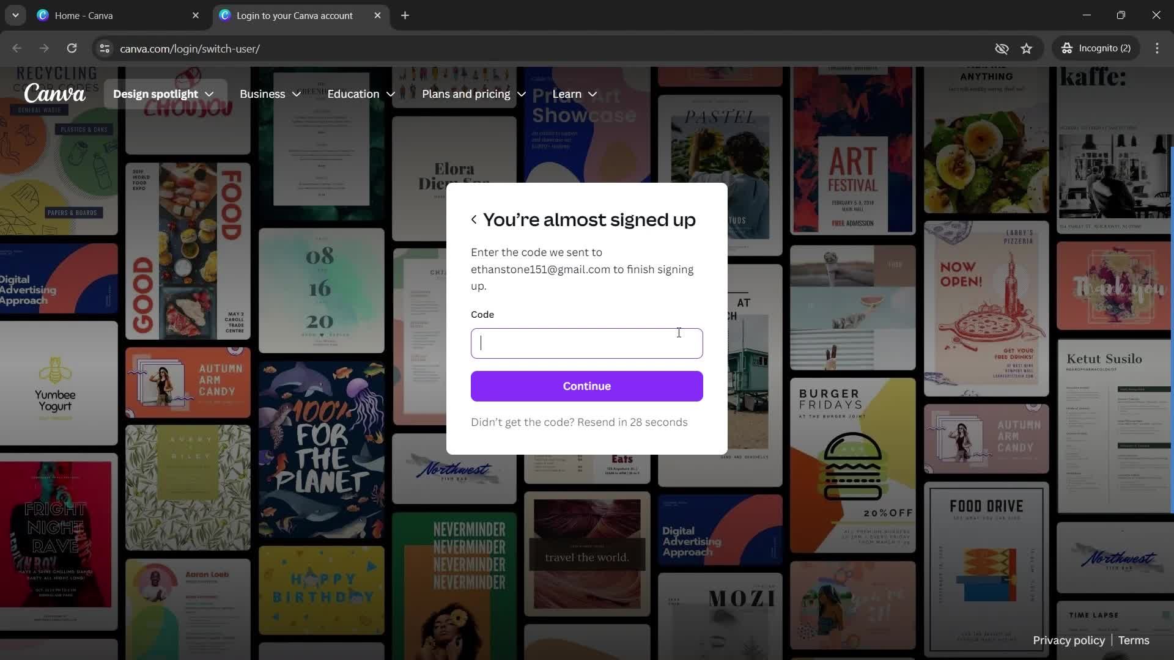Open a new tab with the plus icon
Image resolution: width=1174 pixels, height=660 pixels.
click(405, 15)
